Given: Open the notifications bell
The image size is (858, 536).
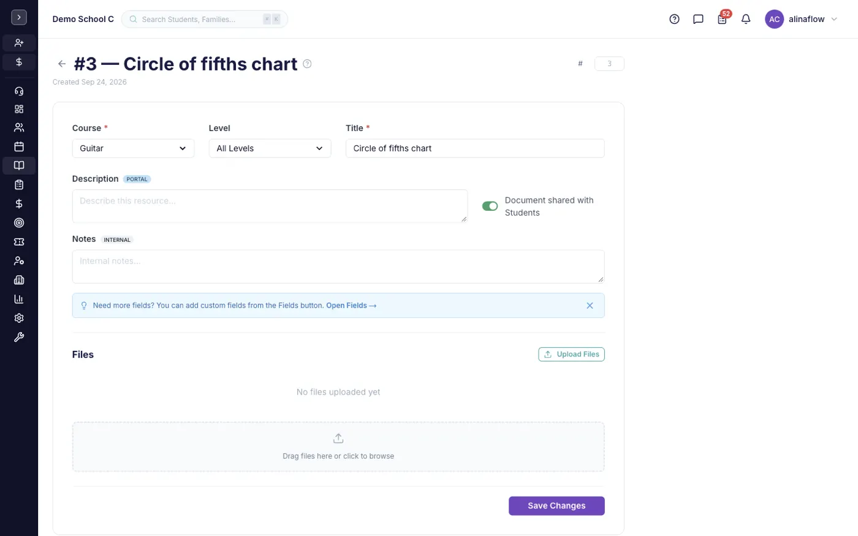Looking at the screenshot, I should click(746, 19).
